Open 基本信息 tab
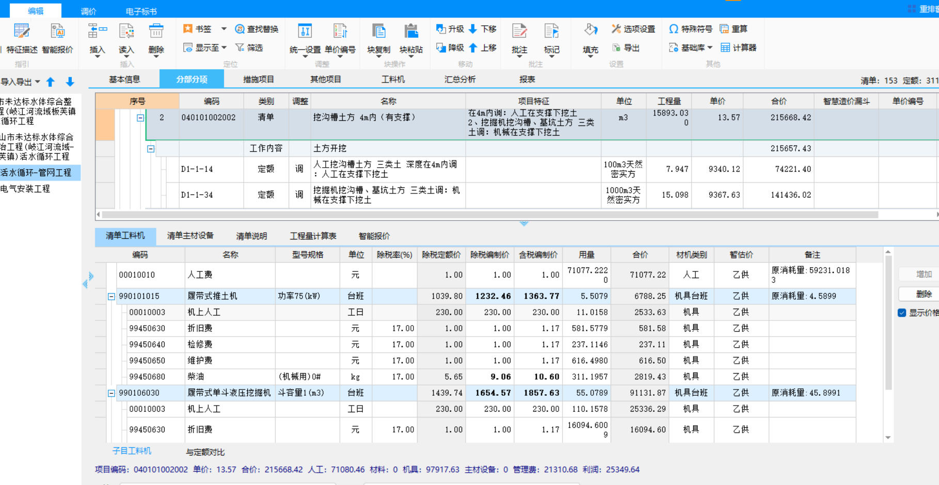 click(124, 79)
